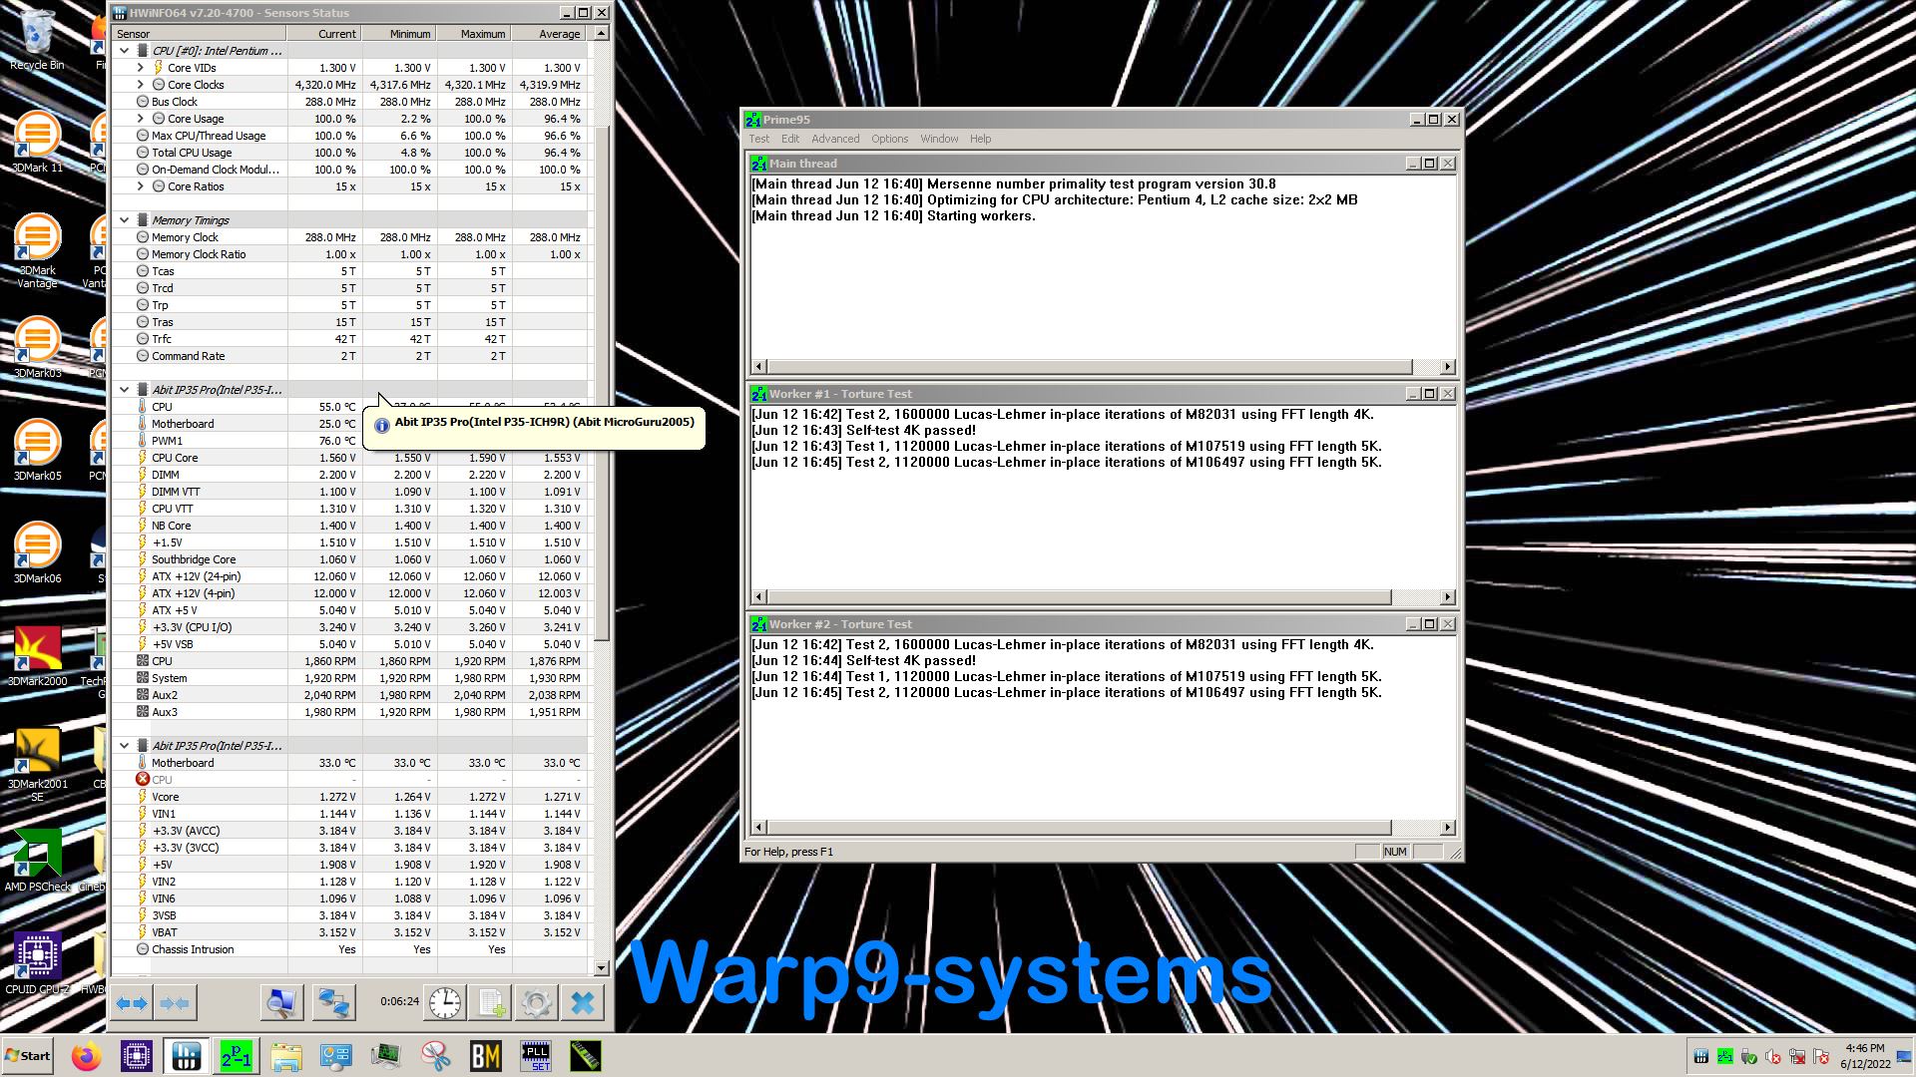The image size is (1916, 1077).
Task: Collapse first Abit IP35 Pro sensor group
Action: coord(125,390)
